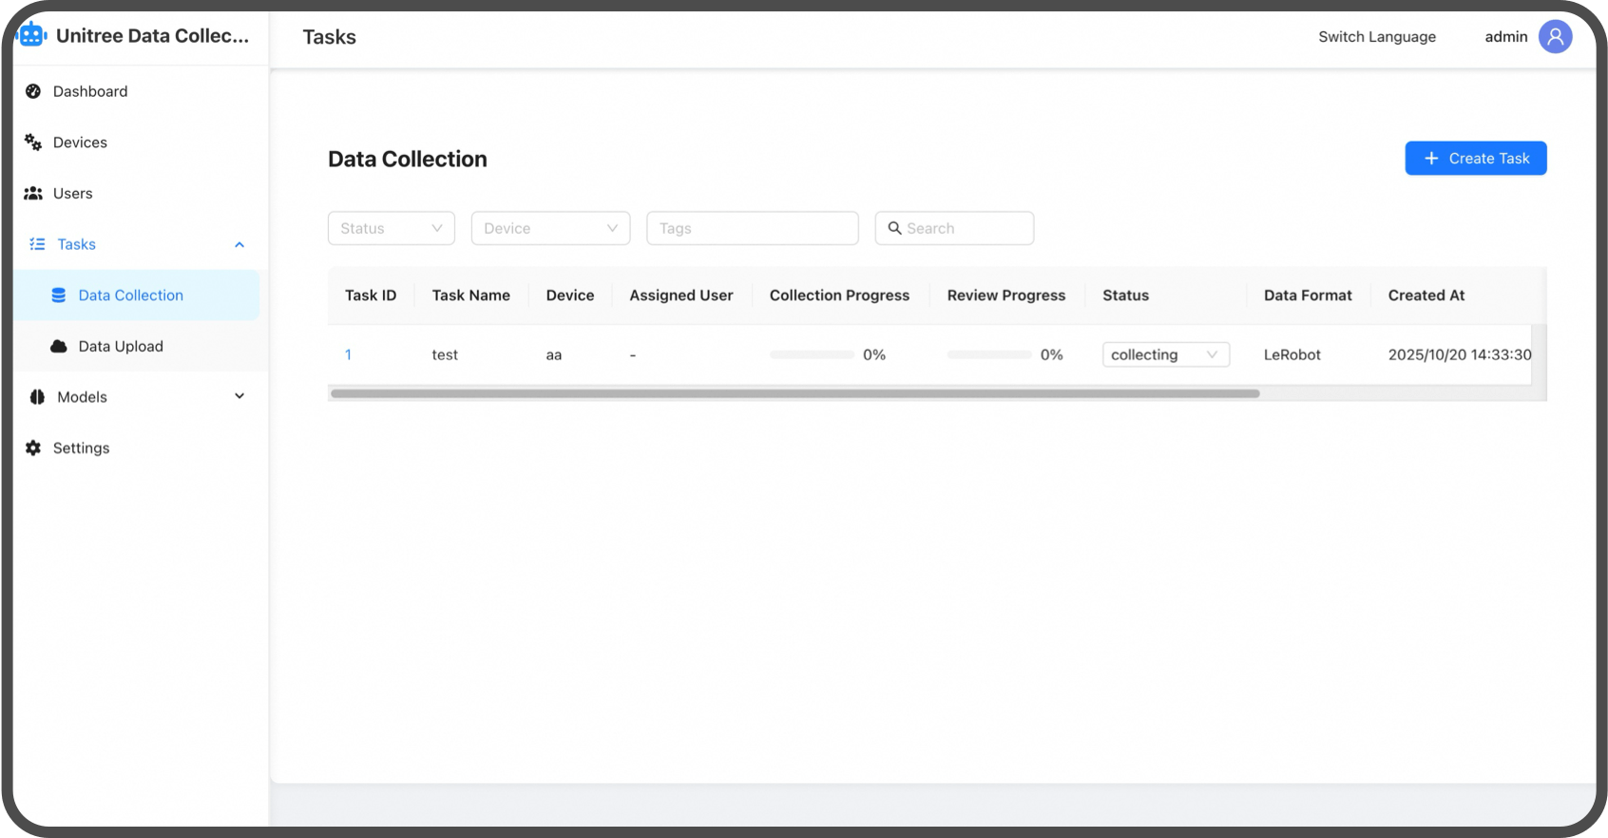Screen dimensions: 1608x838
Task: Open the admin user avatar
Action: tap(1555, 37)
